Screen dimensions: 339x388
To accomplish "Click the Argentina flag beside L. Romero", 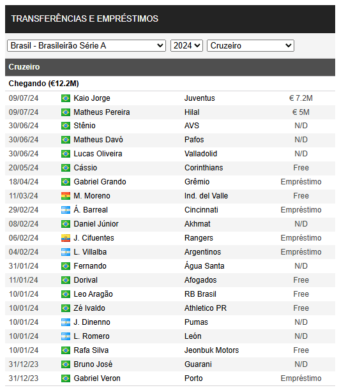I will [x=66, y=336].
